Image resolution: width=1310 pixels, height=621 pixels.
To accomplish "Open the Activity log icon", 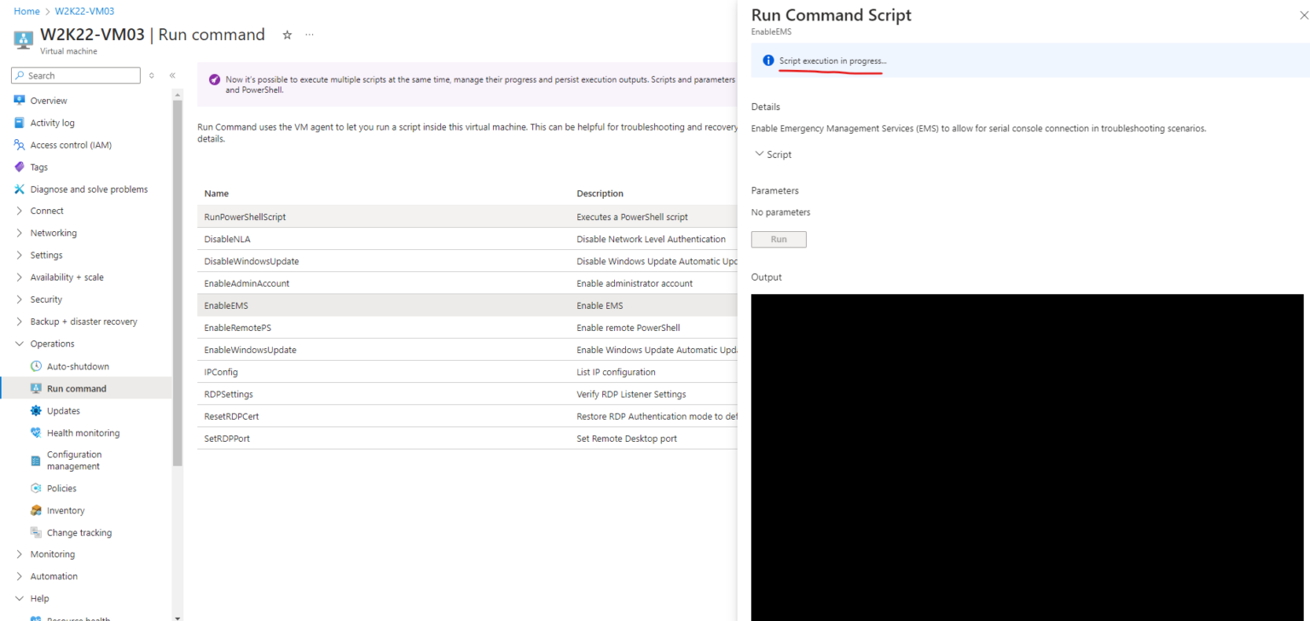I will click(20, 122).
